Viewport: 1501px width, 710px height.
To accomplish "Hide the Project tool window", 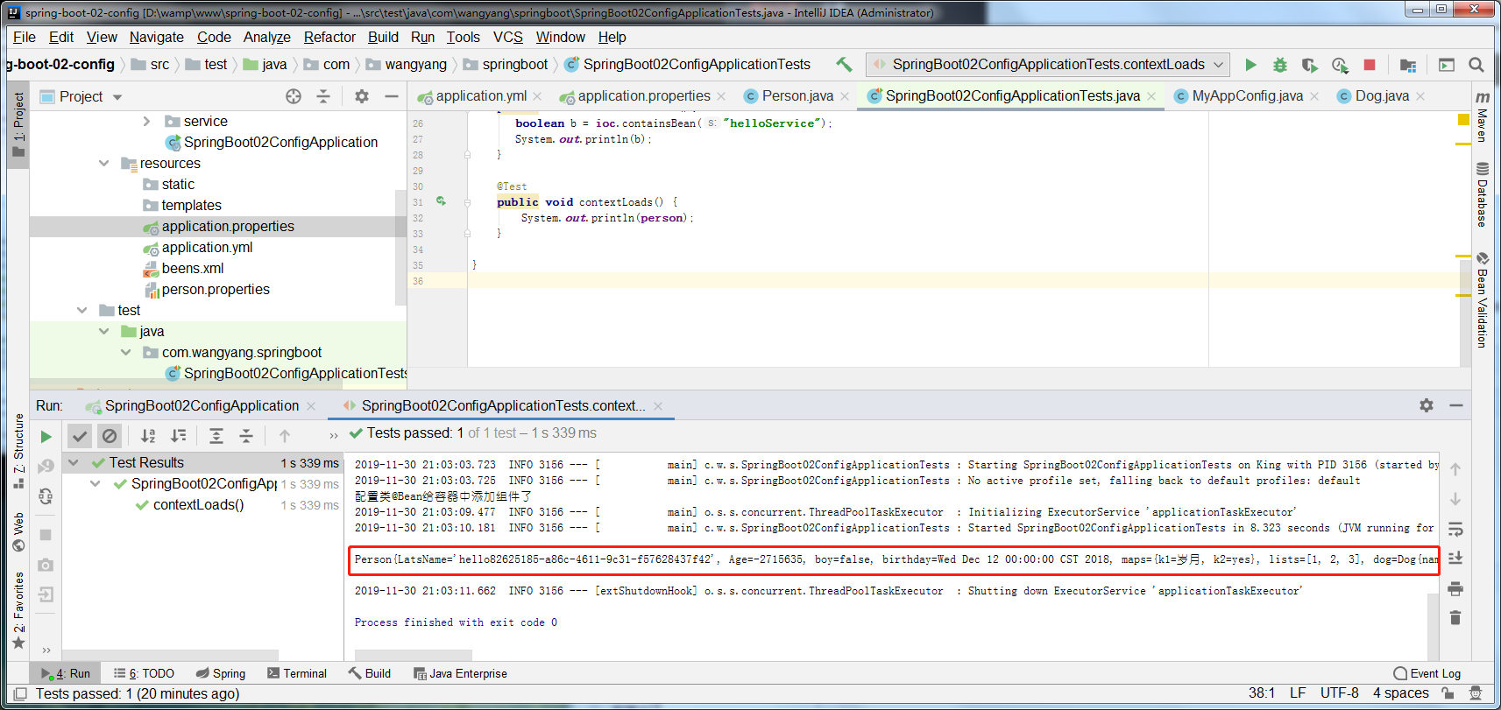I will (392, 96).
